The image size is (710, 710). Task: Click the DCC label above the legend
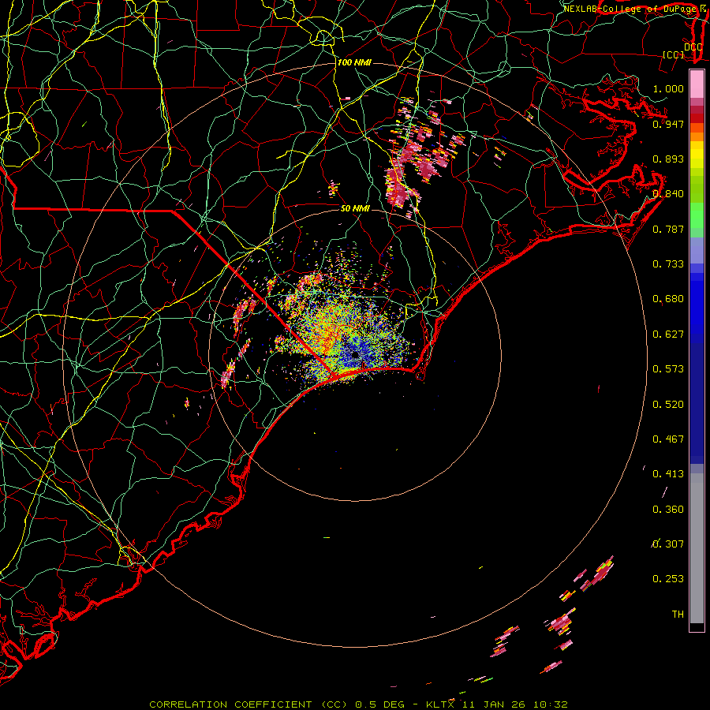tap(693, 47)
